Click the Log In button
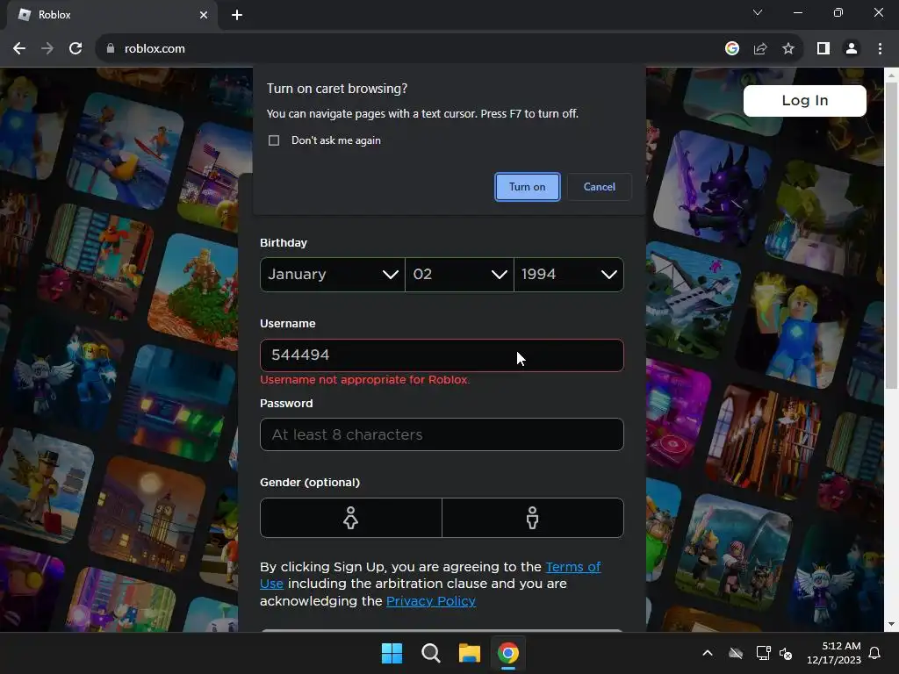The height and width of the screenshot is (674, 899). coord(804,101)
